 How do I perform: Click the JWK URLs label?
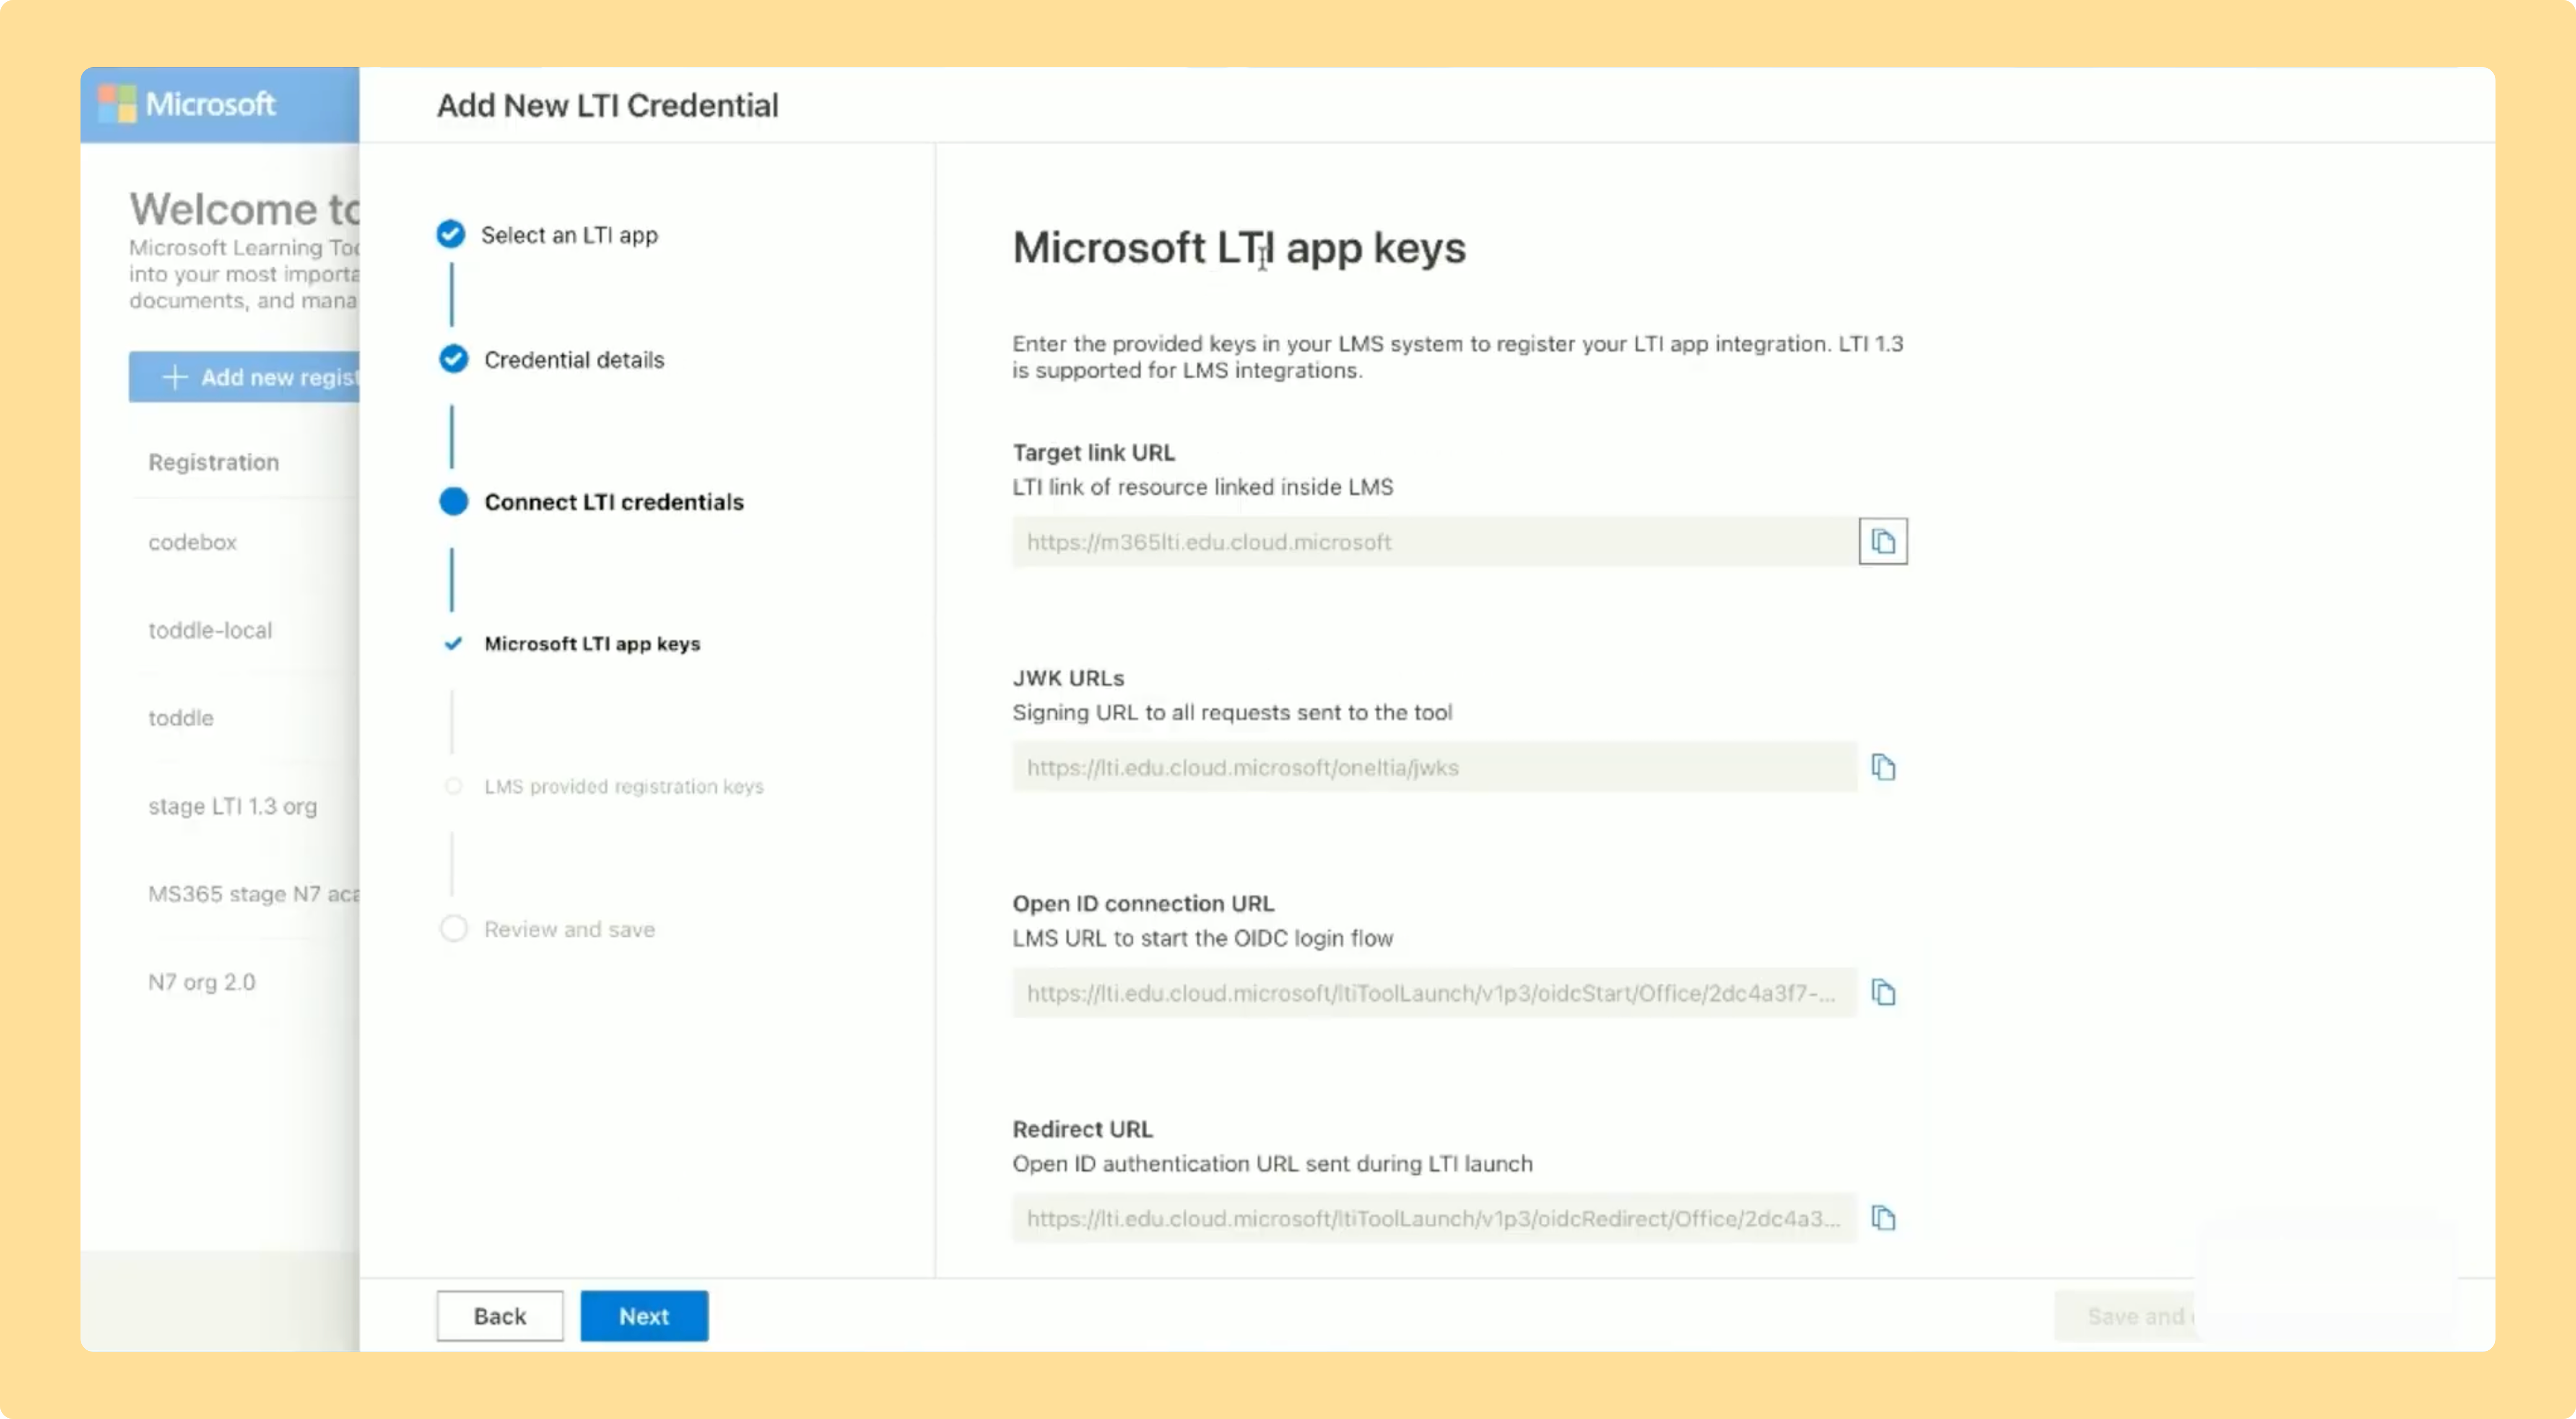pos(1069,678)
